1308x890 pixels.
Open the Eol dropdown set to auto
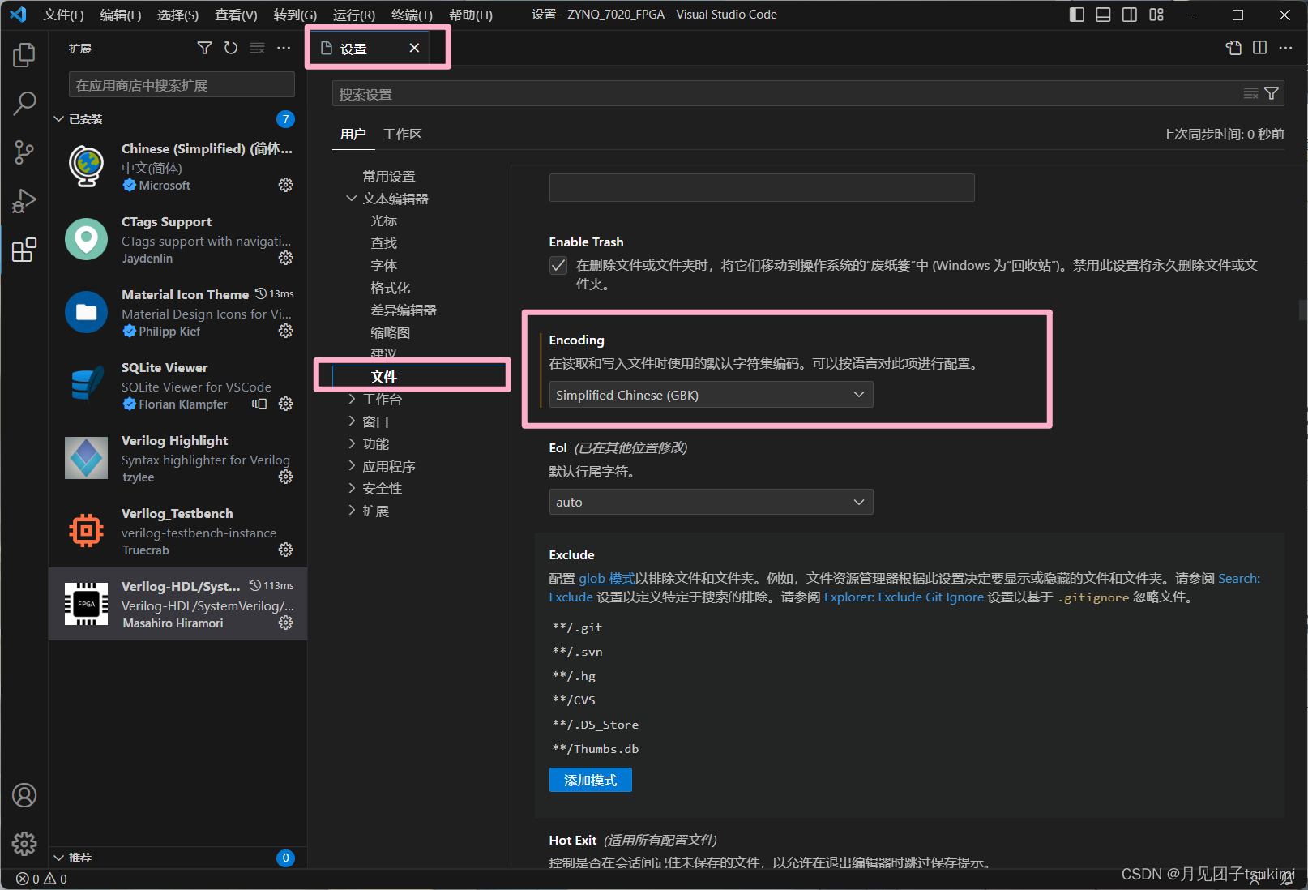click(x=710, y=502)
